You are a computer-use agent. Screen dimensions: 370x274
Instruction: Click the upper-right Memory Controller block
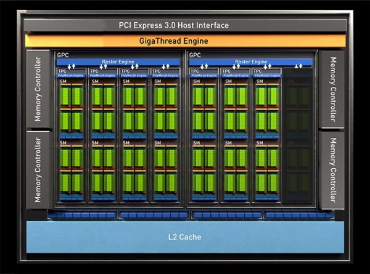click(331, 89)
